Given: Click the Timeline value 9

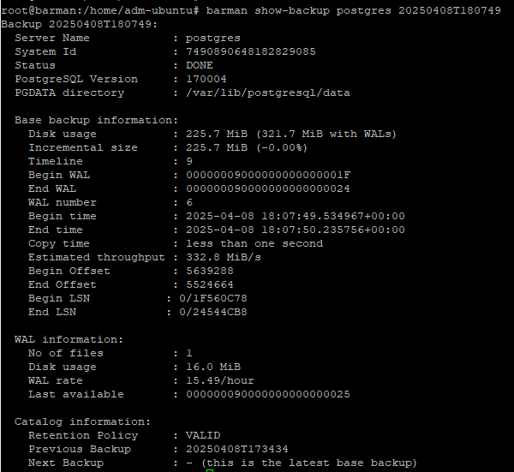Looking at the screenshot, I should coord(189,161).
